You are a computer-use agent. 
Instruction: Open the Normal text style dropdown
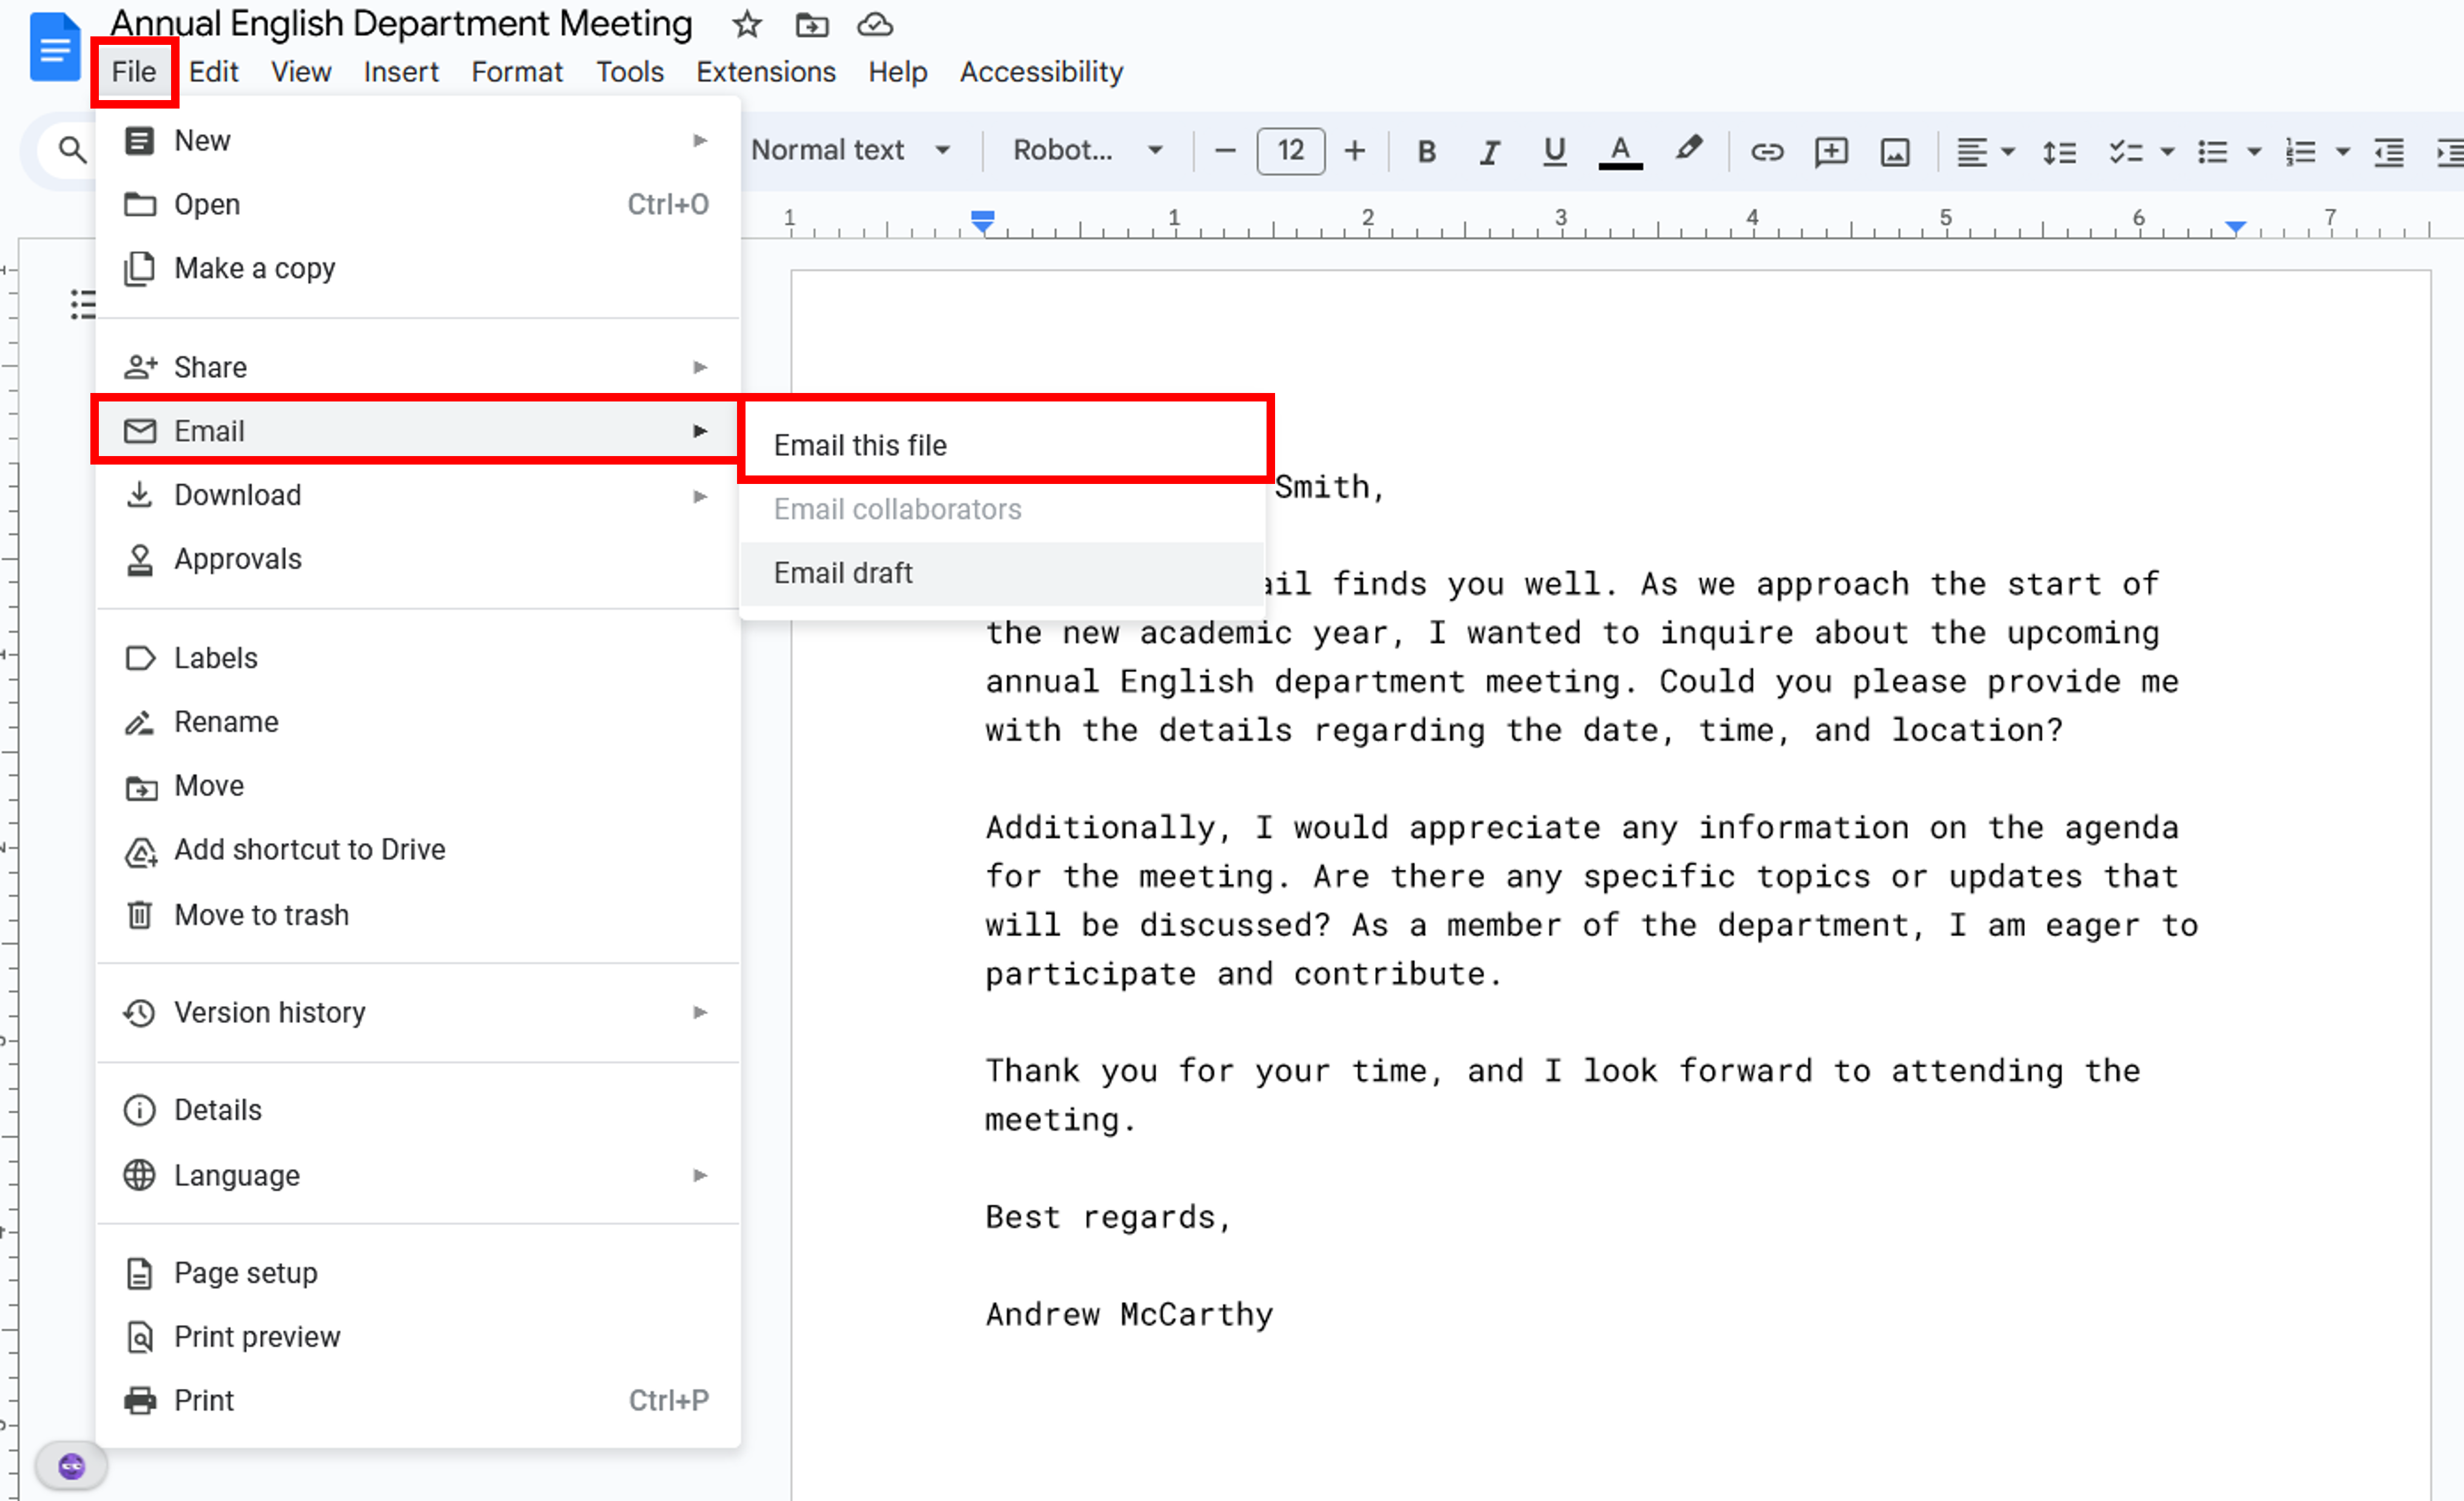850,150
